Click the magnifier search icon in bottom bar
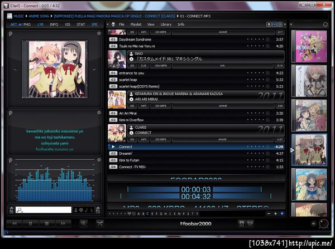335x249 pixels. point(84,223)
